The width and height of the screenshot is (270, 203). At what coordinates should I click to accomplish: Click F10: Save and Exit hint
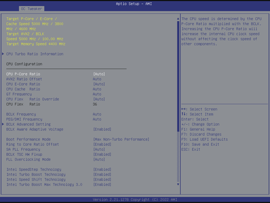(200, 144)
